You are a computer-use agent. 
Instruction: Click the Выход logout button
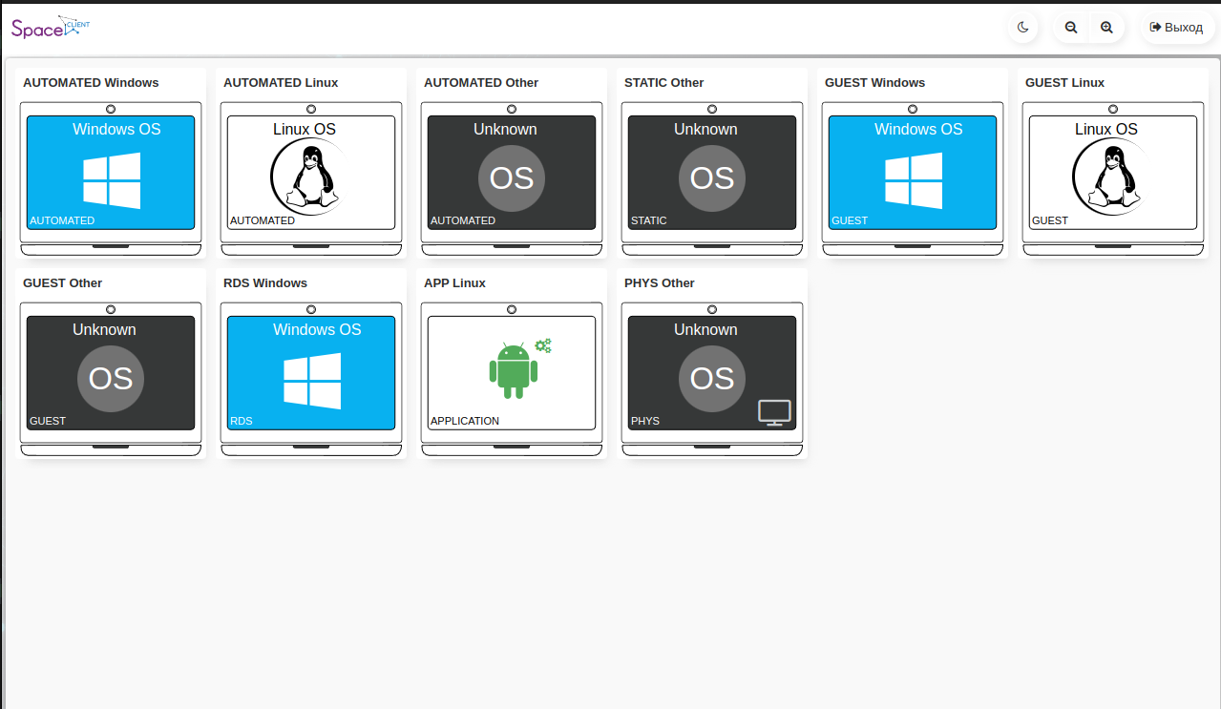click(x=1177, y=28)
